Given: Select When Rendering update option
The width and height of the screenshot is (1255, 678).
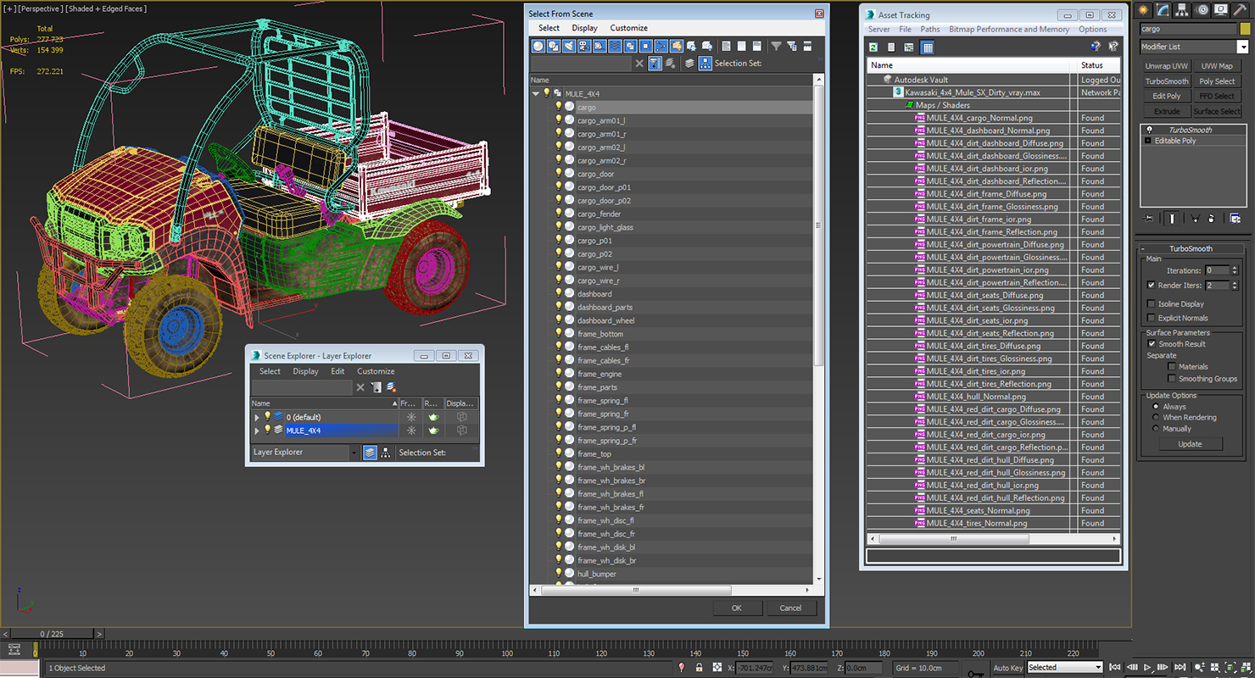Looking at the screenshot, I should [1156, 417].
